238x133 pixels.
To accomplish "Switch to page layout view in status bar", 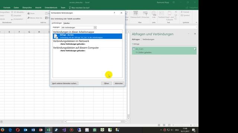I will pos(164,125).
